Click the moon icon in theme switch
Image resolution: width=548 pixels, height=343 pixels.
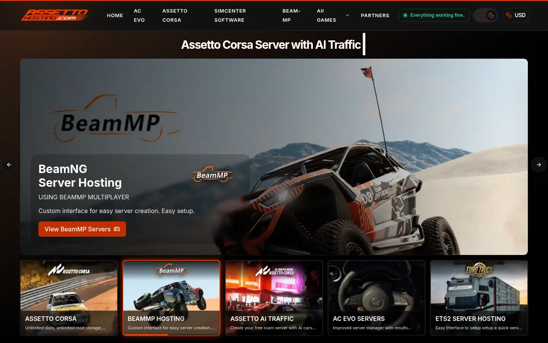pyautogui.click(x=491, y=15)
